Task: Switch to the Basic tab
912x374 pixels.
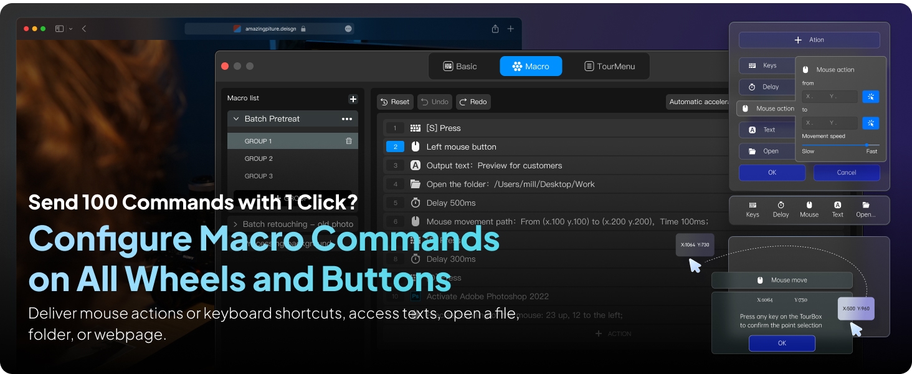Action: pos(460,67)
